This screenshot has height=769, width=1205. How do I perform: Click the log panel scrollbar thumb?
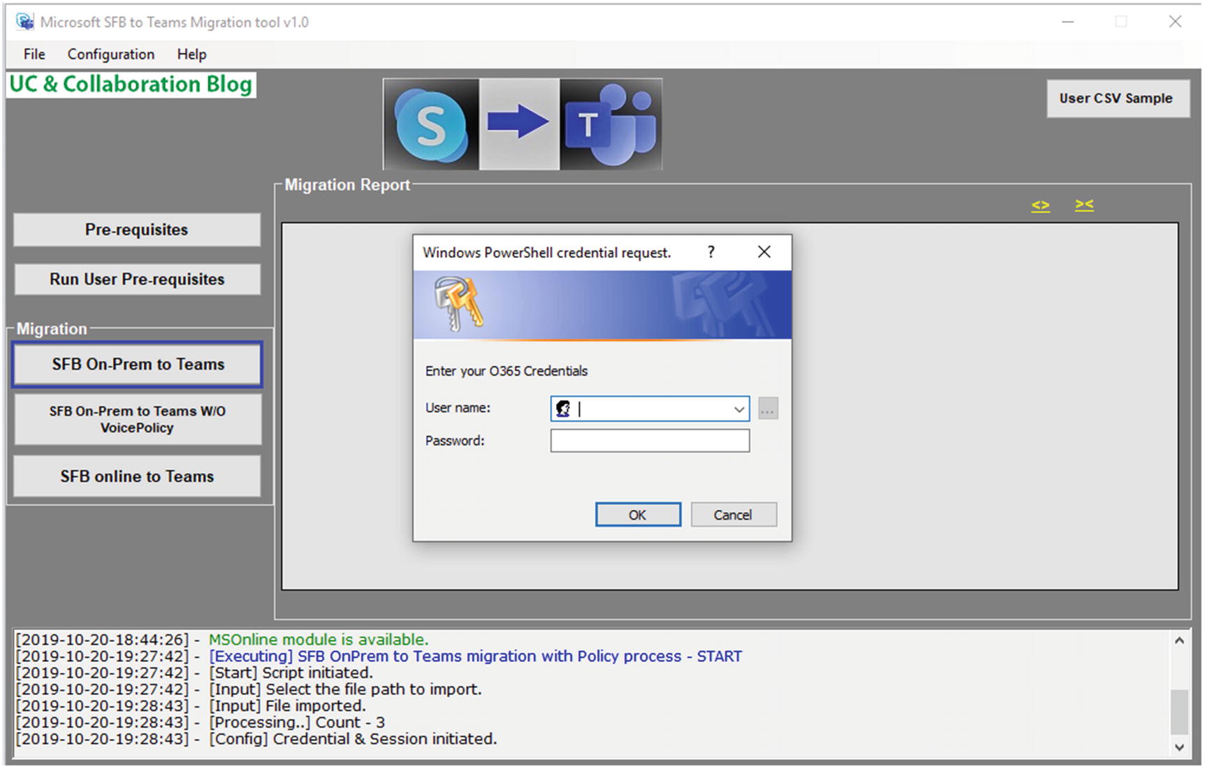(x=1179, y=712)
